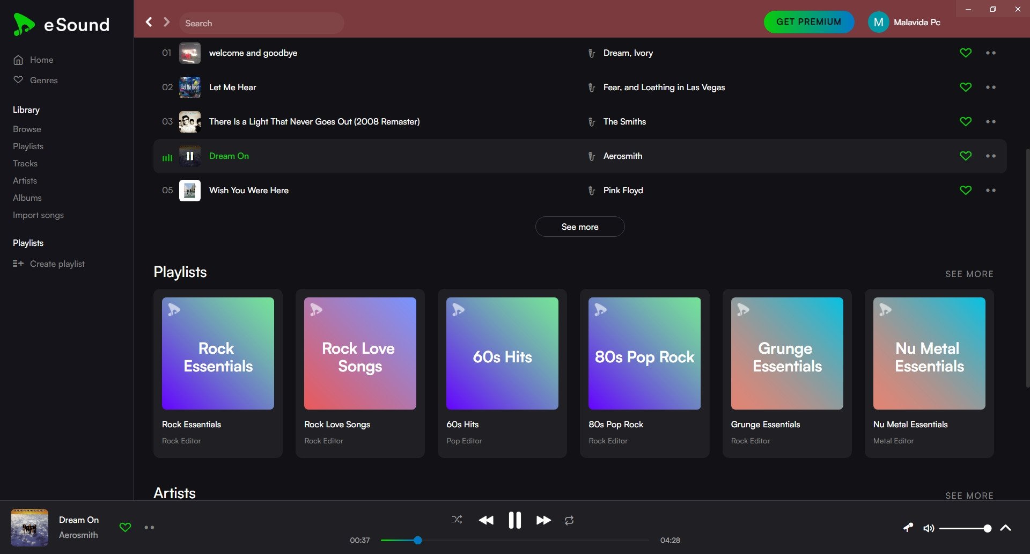Open the Rock Love Songs playlist cover
1030x554 pixels.
pos(360,353)
